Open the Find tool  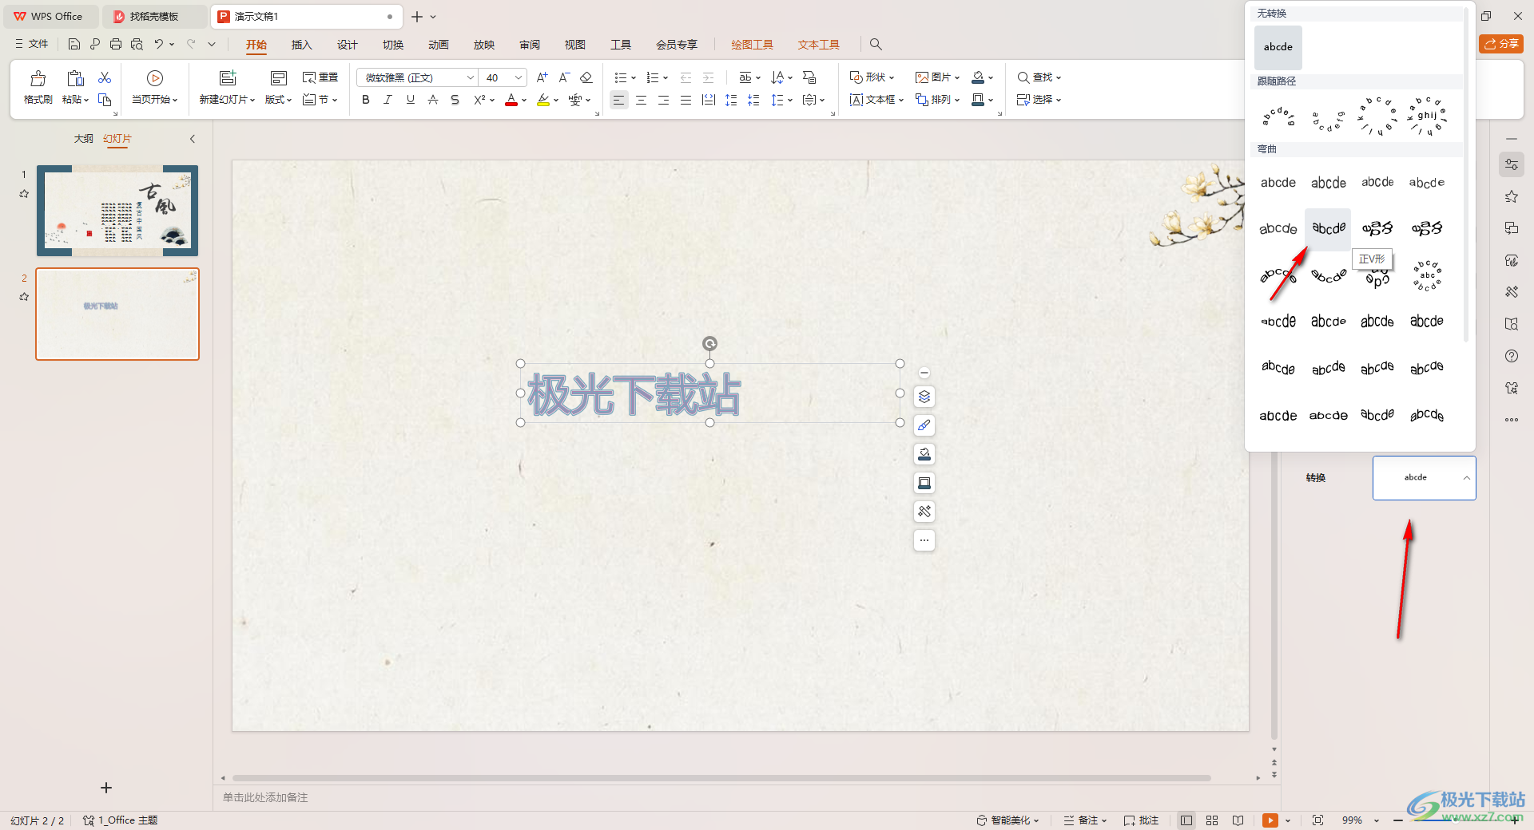[x=1039, y=77]
